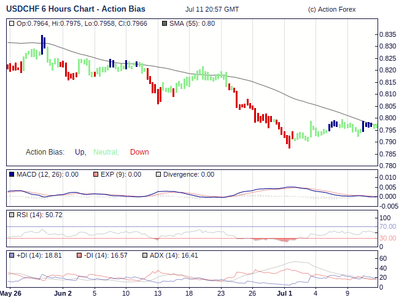The image size is (399, 300).
Task: Click the 'Jul 11 20:57 GMT' timestamp
Action: 212,10
